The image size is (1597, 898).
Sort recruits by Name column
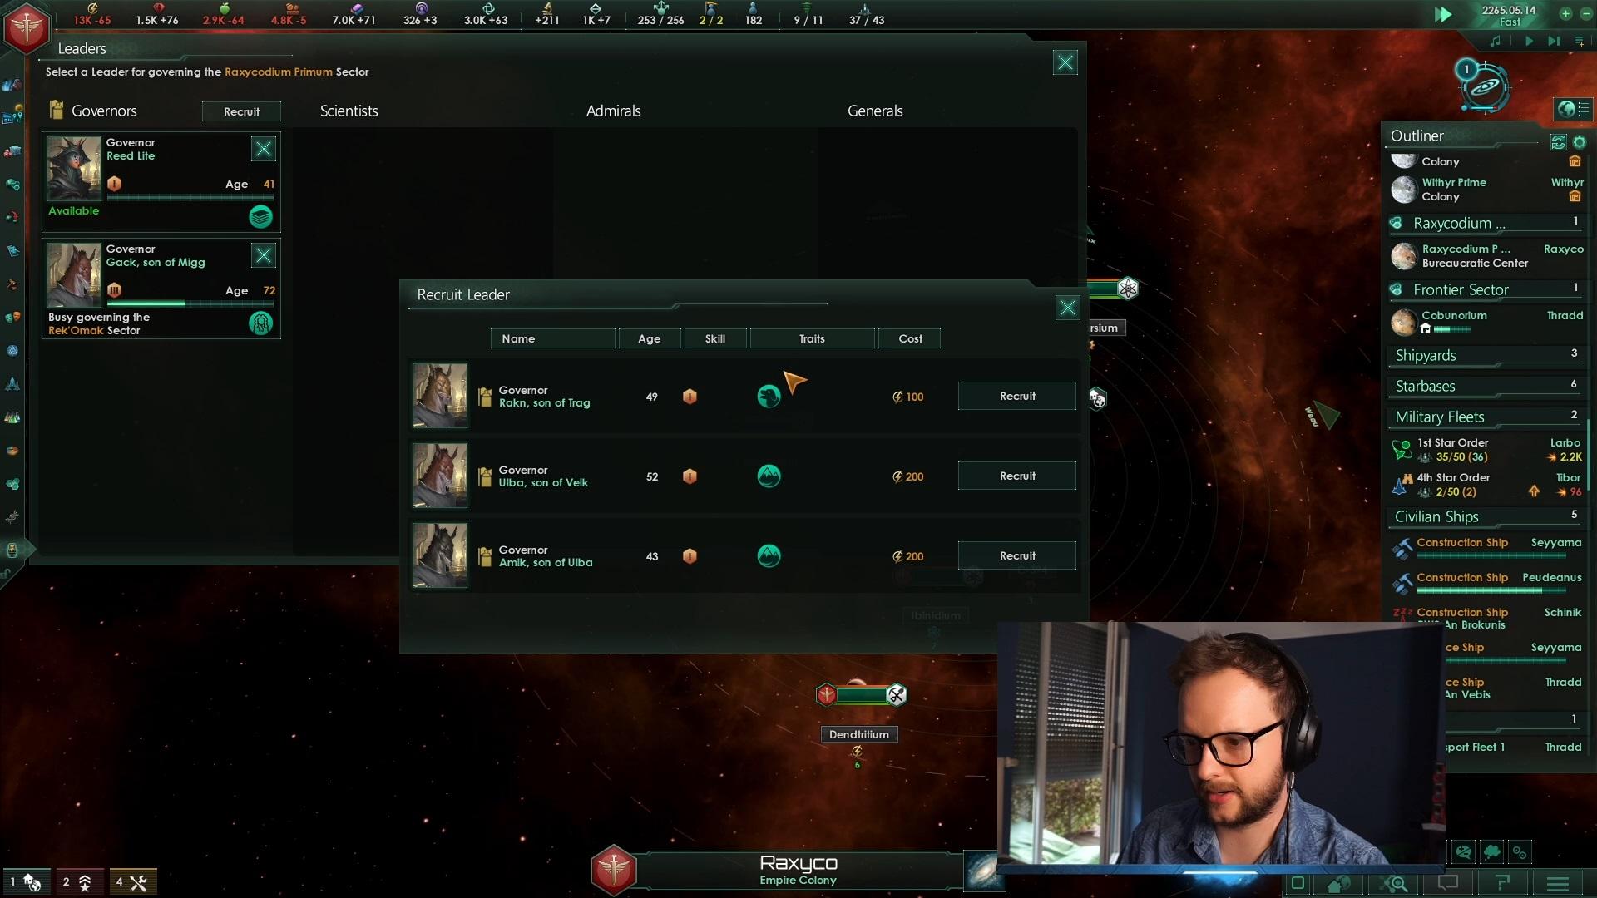point(552,338)
